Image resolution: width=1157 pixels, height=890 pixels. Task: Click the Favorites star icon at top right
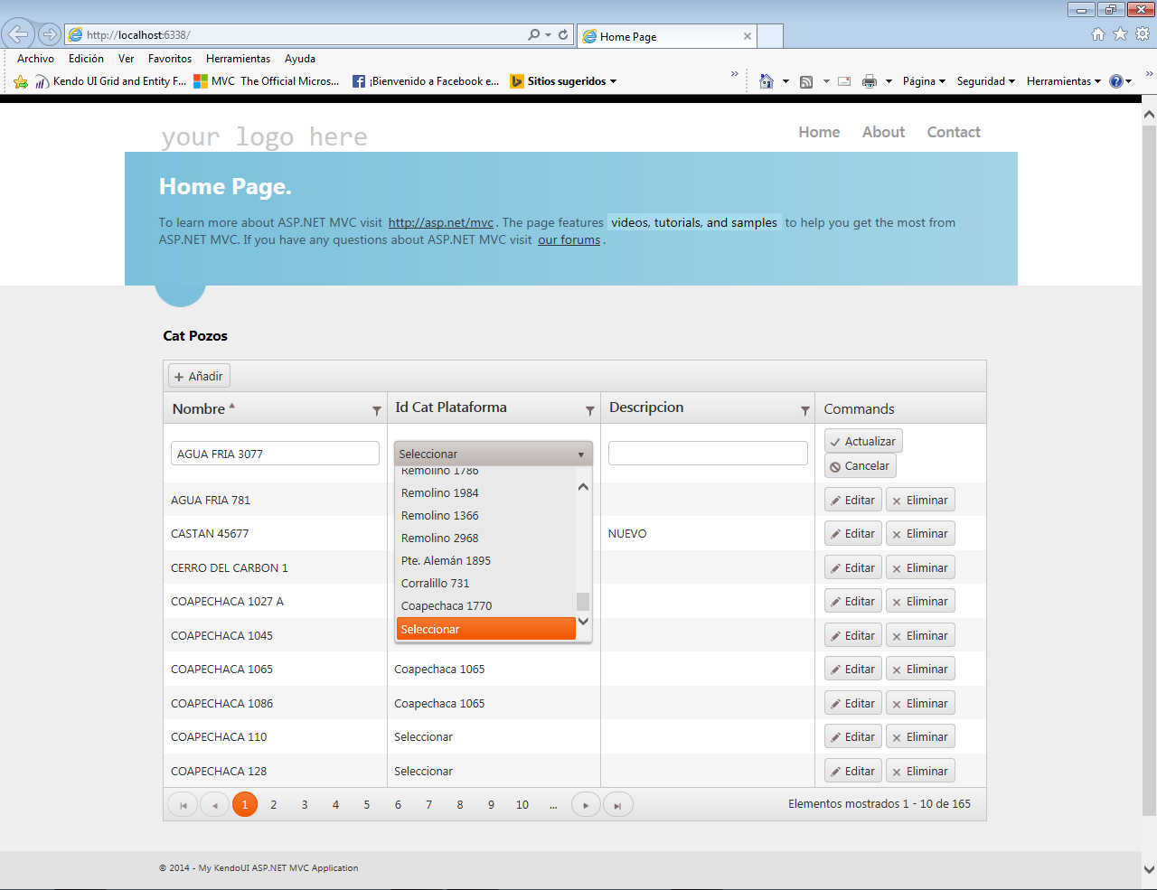click(x=1120, y=34)
